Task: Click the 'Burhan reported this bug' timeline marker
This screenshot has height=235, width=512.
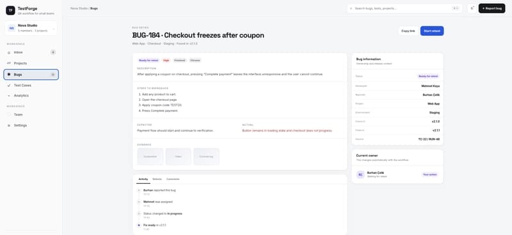Action: 139,190
